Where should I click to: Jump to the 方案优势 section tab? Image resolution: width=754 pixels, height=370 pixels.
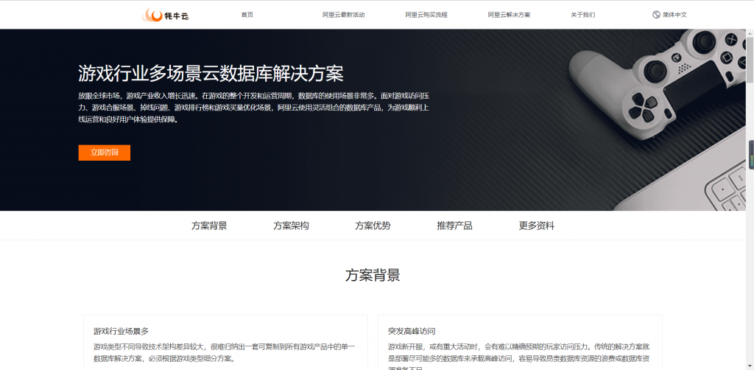click(373, 226)
